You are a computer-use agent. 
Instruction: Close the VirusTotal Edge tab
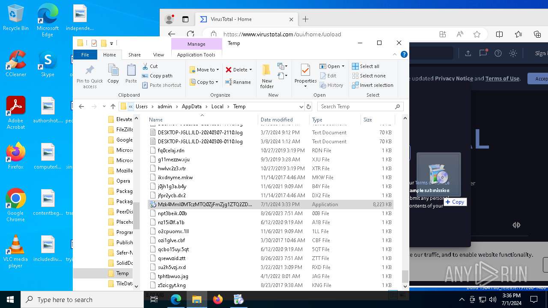click(291, 19)
